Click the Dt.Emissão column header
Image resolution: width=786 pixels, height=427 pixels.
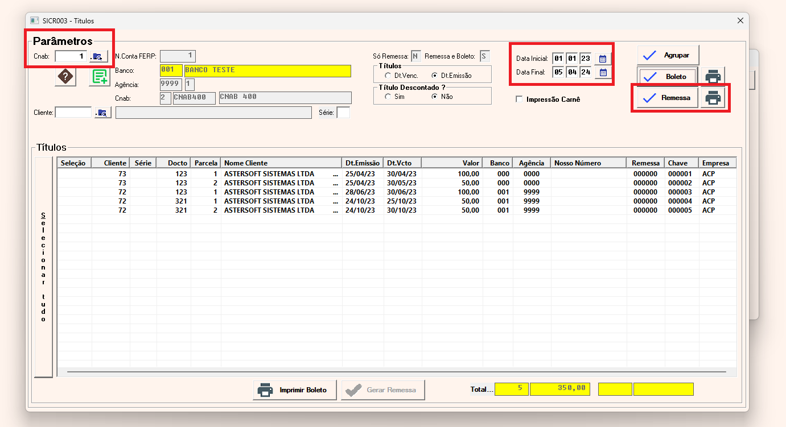[363, 163]
